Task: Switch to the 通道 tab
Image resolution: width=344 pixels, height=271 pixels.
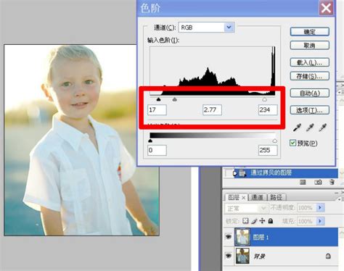Action: (257, 197)
